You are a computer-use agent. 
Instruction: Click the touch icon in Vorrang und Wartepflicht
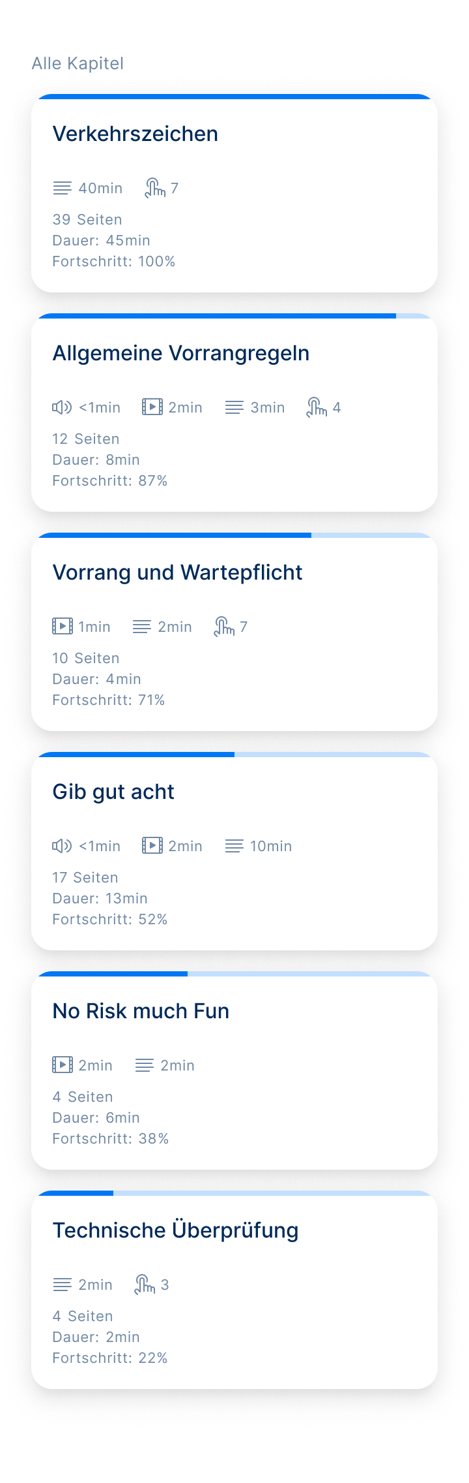click(224, 627)
